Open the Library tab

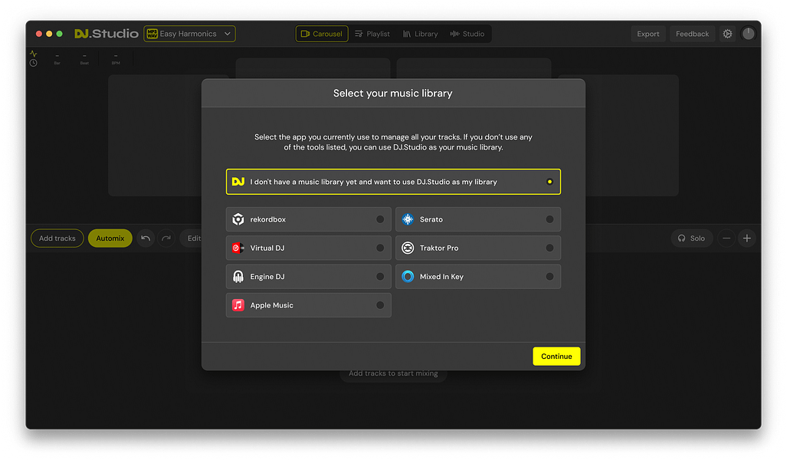click(420, 34)
